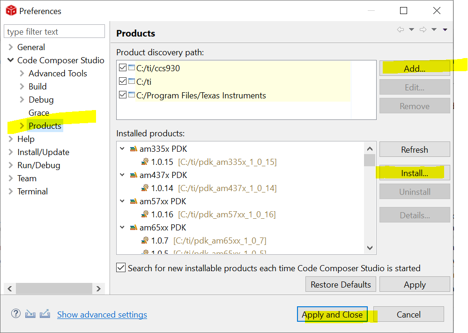Click the forward navigation arrow icon
Screen dimensions: 468x333
click(423, 30)
